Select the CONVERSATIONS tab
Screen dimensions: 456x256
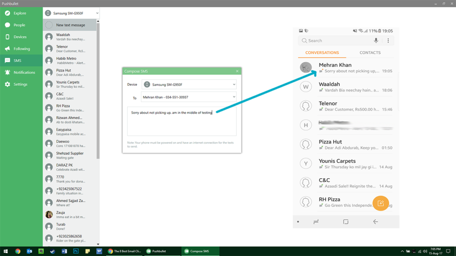tap(322, 52)
